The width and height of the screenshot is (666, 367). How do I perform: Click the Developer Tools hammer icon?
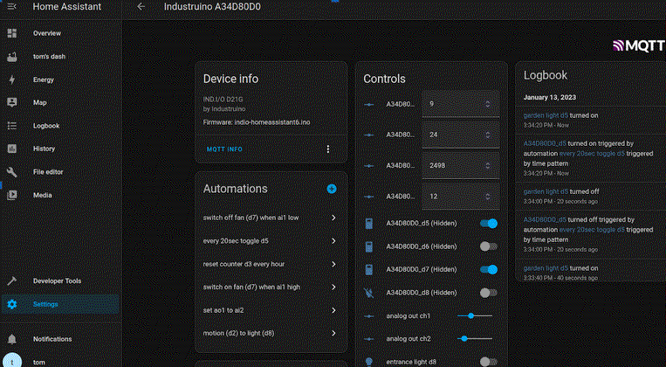pyautogui.click(x=12, y=281)
